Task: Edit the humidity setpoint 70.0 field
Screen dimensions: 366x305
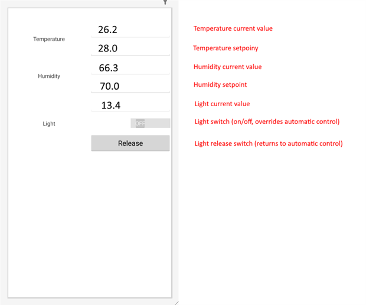Action: coord(130,86)
